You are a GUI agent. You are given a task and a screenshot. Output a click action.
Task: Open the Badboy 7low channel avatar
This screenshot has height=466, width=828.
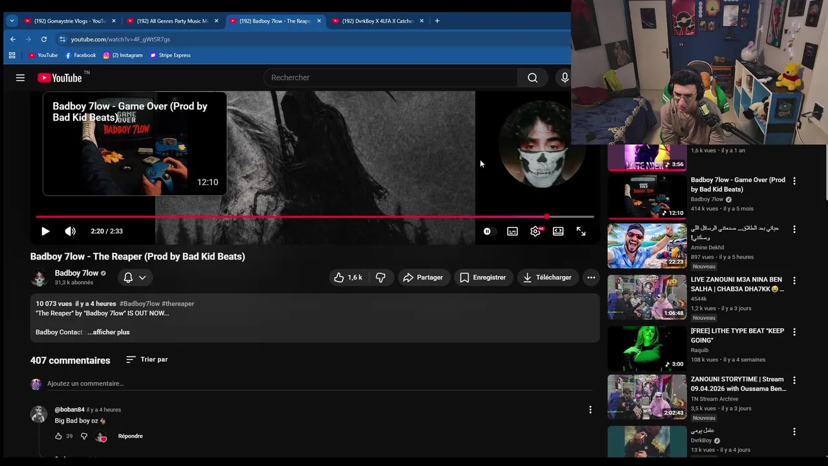click(39, 277)
